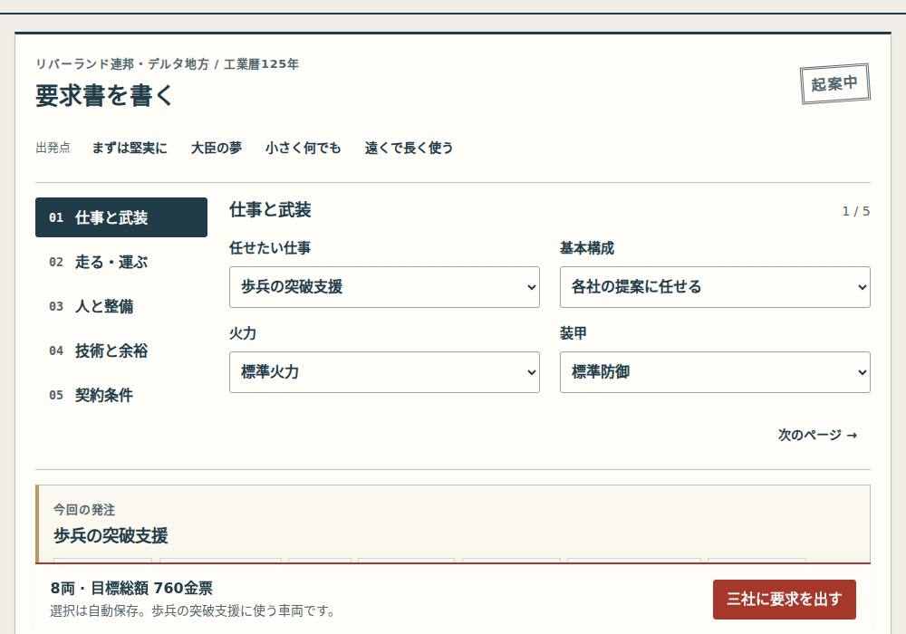Open the 任せたい仕事 dropdown

click(x=384, y=287)
